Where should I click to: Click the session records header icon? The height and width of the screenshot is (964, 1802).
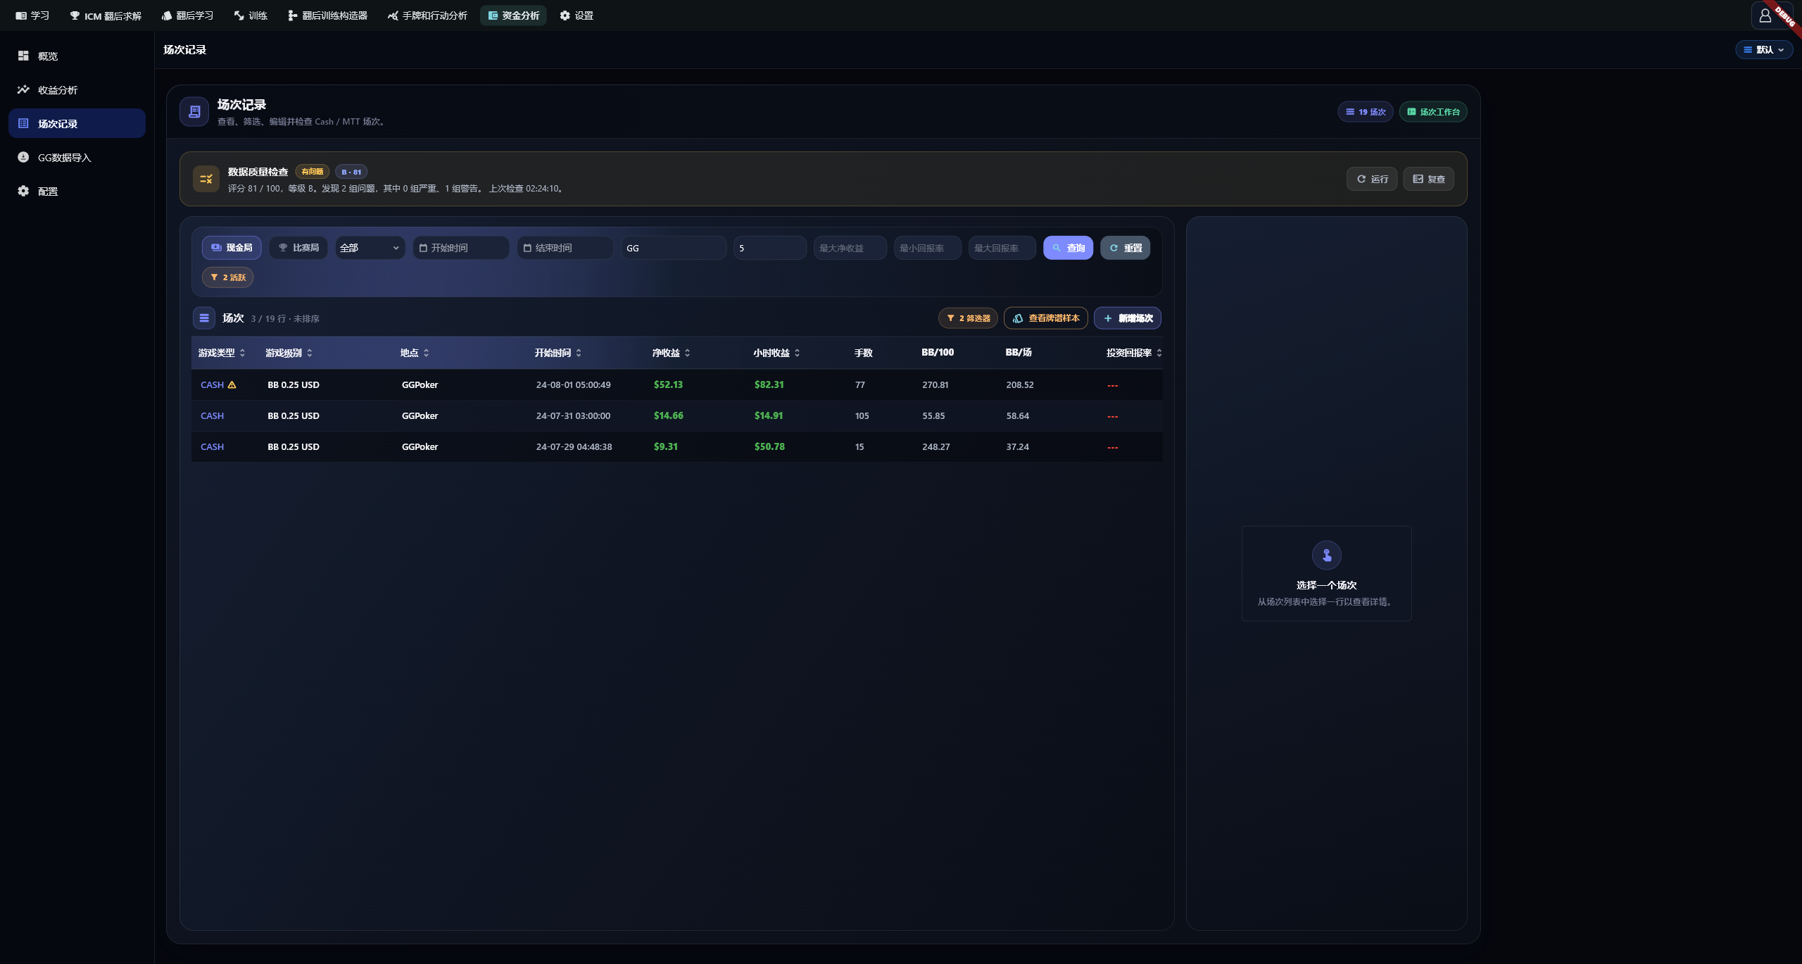click(194, 111)
